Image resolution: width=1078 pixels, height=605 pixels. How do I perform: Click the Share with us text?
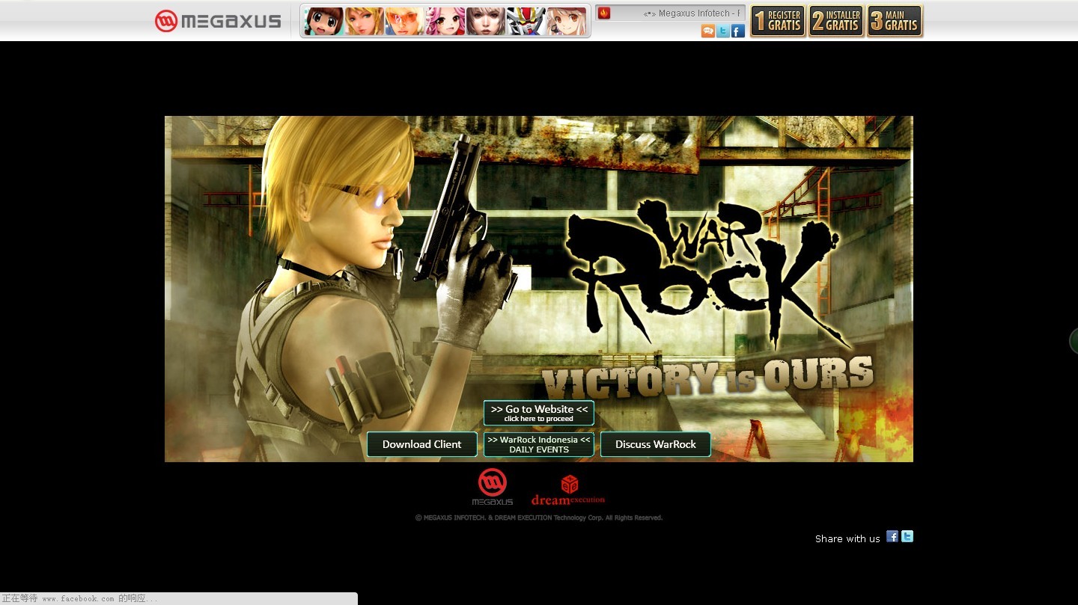point(847,538)
